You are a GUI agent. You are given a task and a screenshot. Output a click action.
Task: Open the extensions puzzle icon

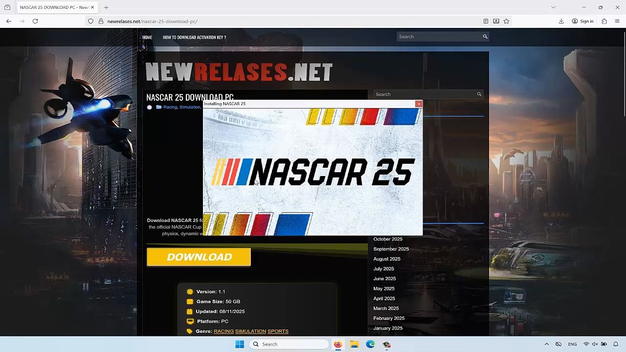[604, 21]
